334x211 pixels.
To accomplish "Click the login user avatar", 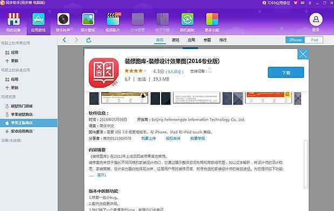I will coord(316,19).
